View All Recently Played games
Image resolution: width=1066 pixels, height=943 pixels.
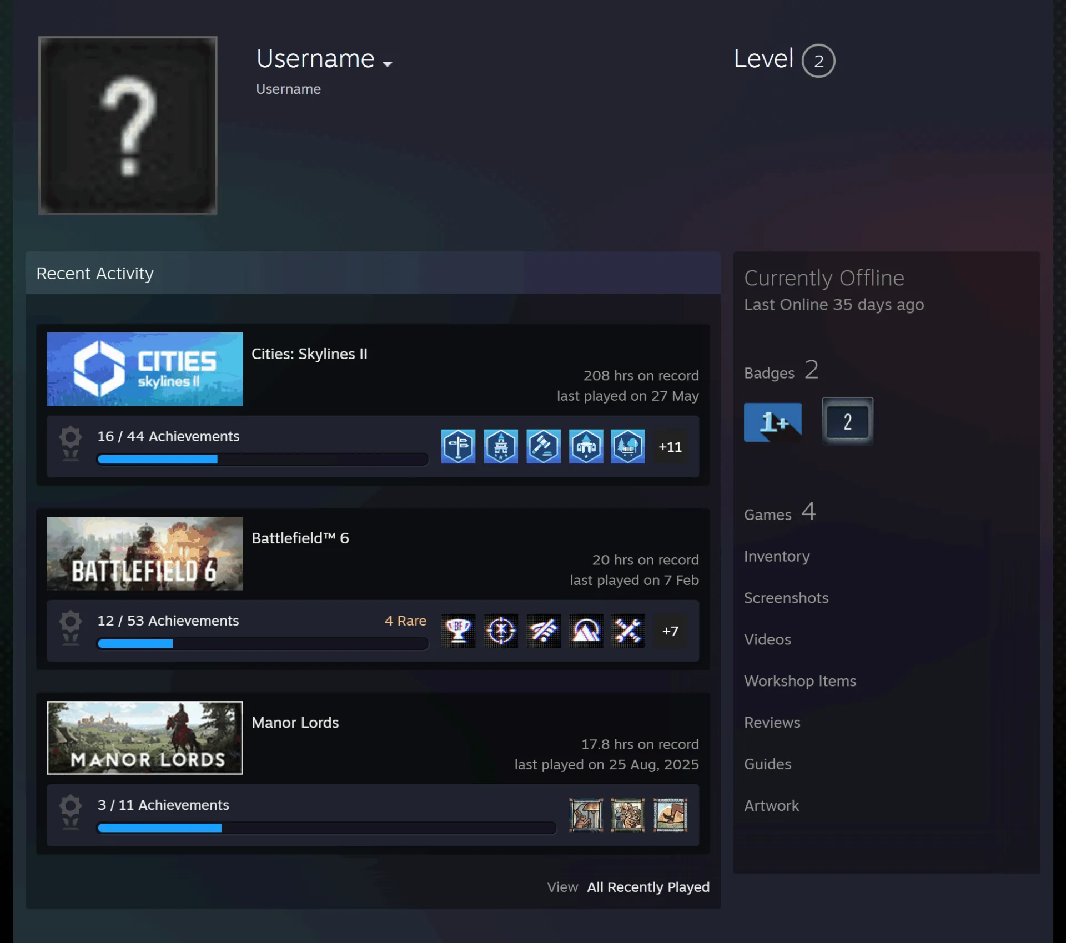pos(648,887)
